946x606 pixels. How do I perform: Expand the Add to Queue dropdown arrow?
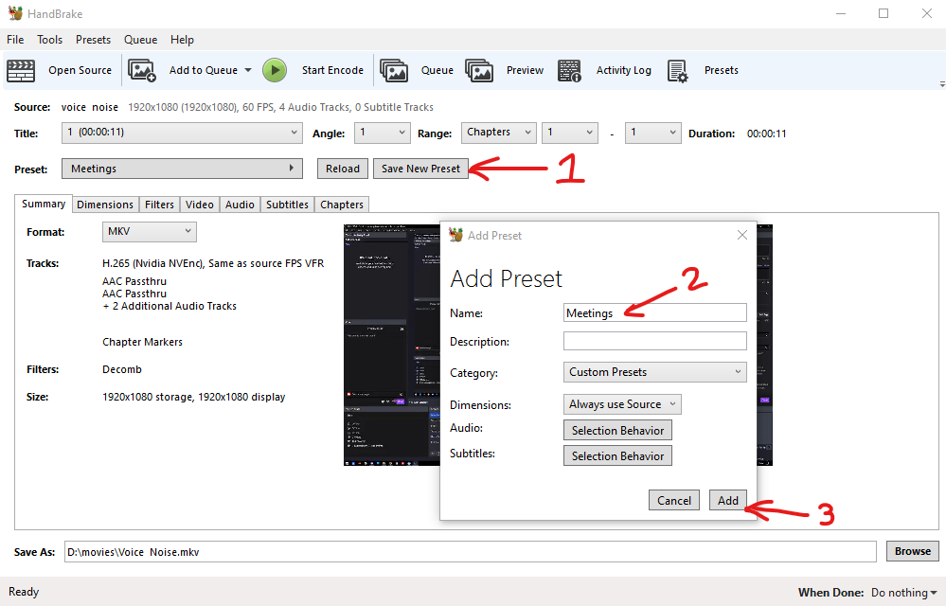click(248, 71)
